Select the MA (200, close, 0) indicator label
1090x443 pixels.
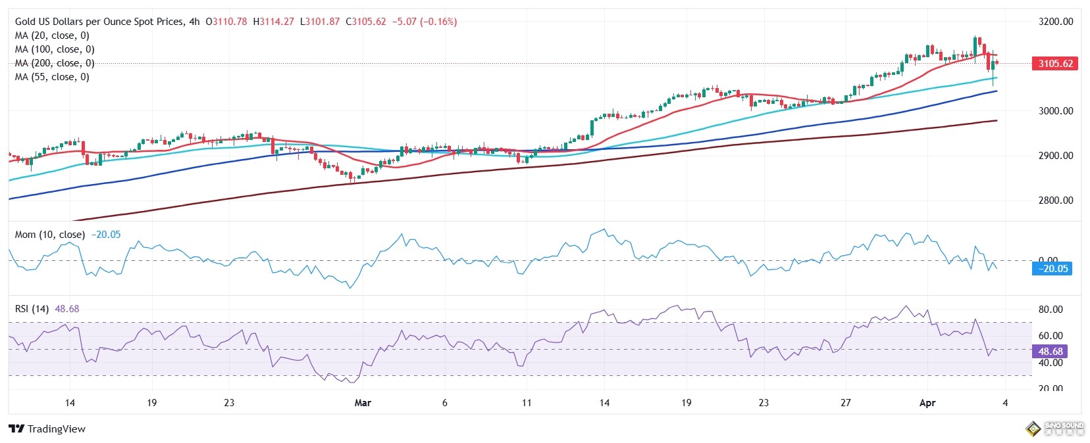tap(55, 63)
